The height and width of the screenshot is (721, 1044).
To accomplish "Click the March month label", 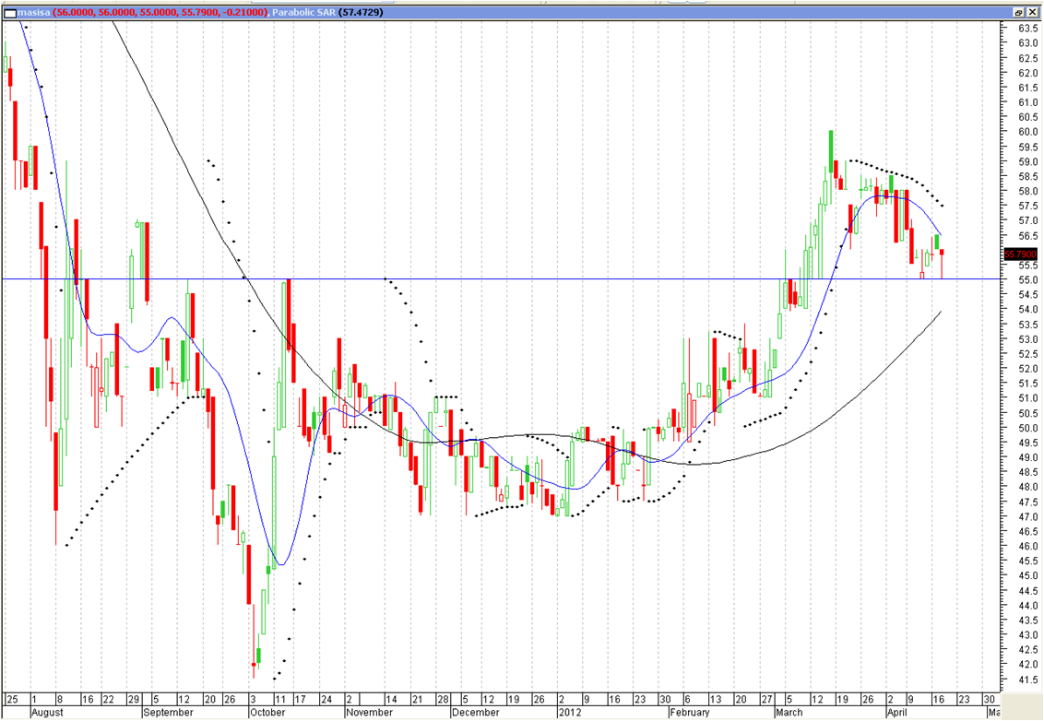I will click(789, 713).
